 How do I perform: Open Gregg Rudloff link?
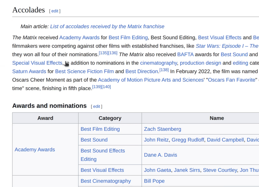coord(188,140)
